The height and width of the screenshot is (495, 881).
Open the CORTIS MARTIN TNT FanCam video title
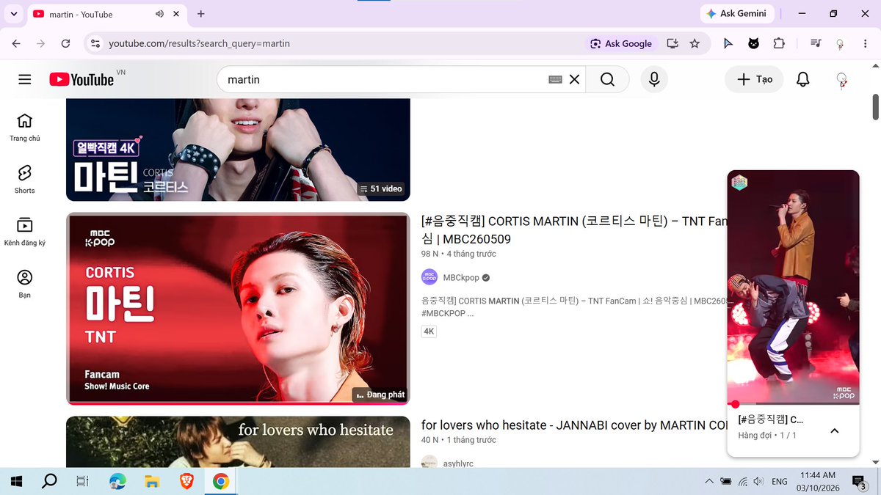pos(574,230)
